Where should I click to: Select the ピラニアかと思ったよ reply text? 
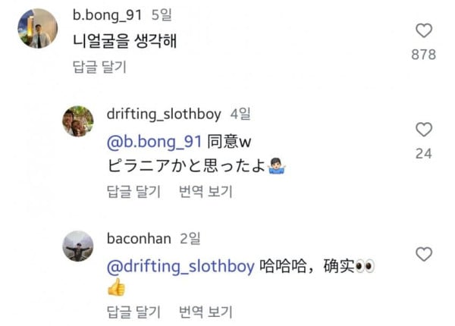click(187, 166)
